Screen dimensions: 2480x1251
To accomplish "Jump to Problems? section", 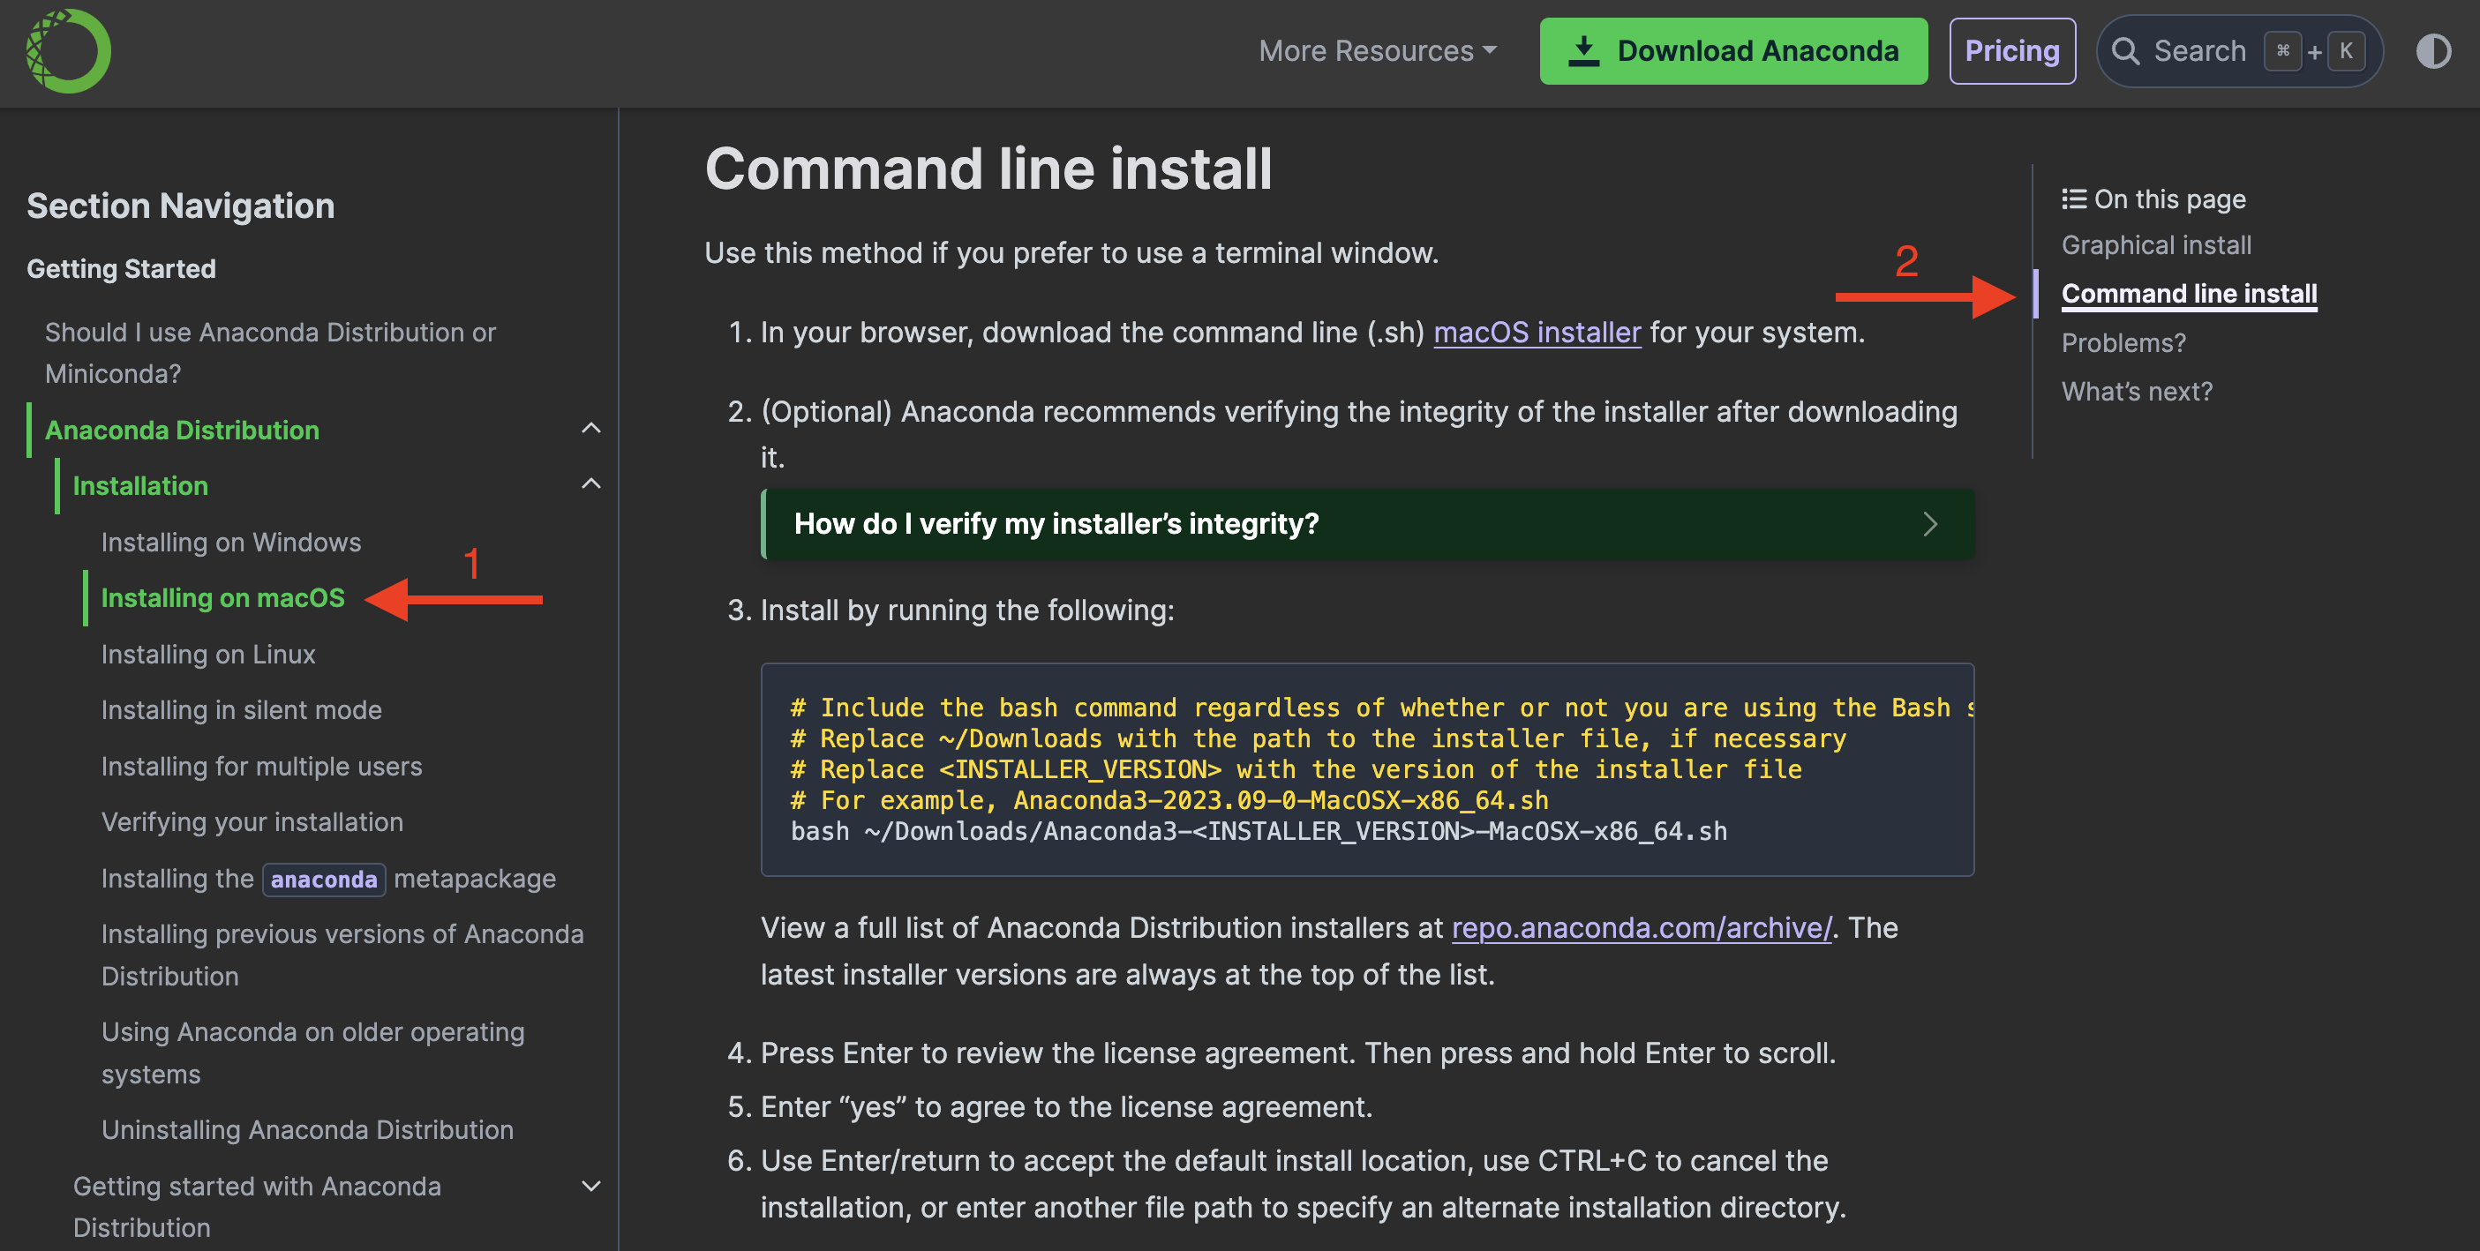I will [x=2123, y=342].
